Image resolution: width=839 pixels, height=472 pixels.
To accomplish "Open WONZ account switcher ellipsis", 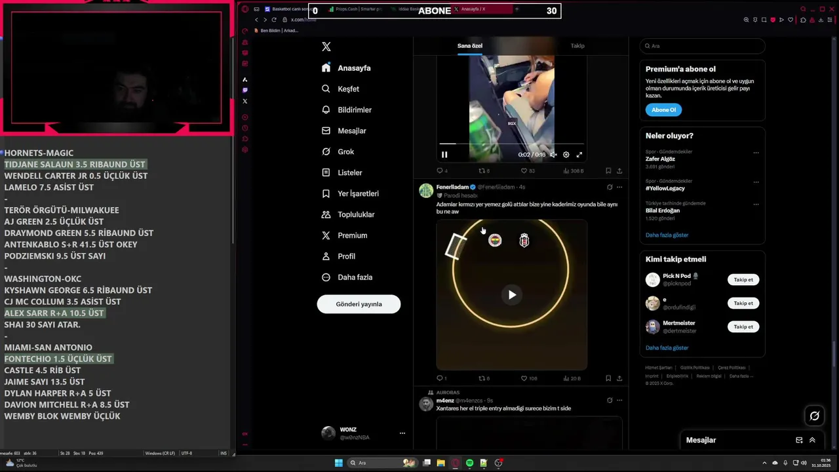I will tap(402, 433).
